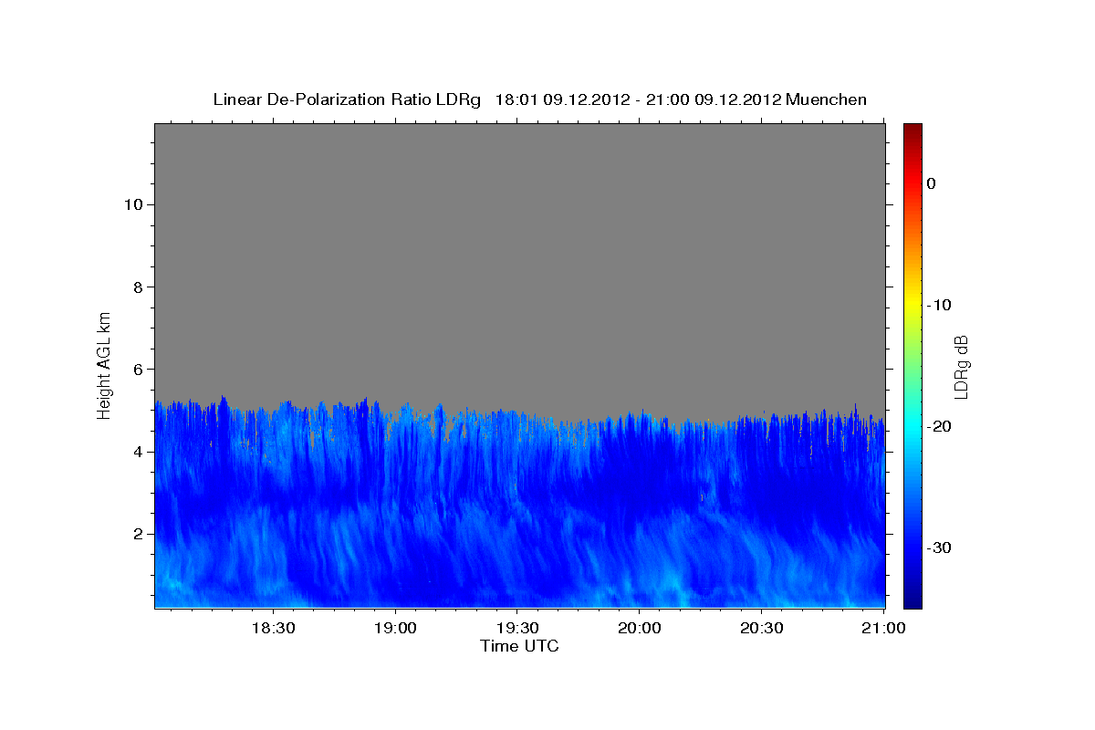Screen dimensions: 1095x730
Task: Click the 20:30 time tick label
Action: (760, 629)
